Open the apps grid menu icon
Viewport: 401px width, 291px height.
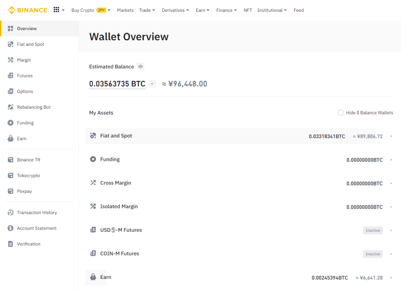(56, 10)
